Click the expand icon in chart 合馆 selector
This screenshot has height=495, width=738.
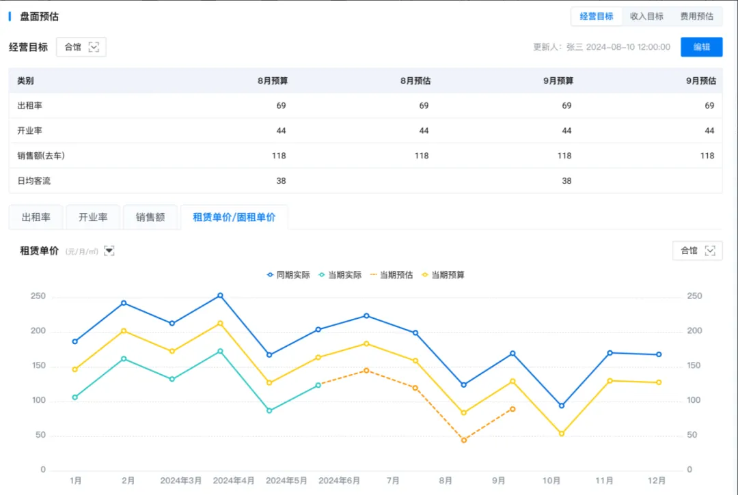point(711,251)
